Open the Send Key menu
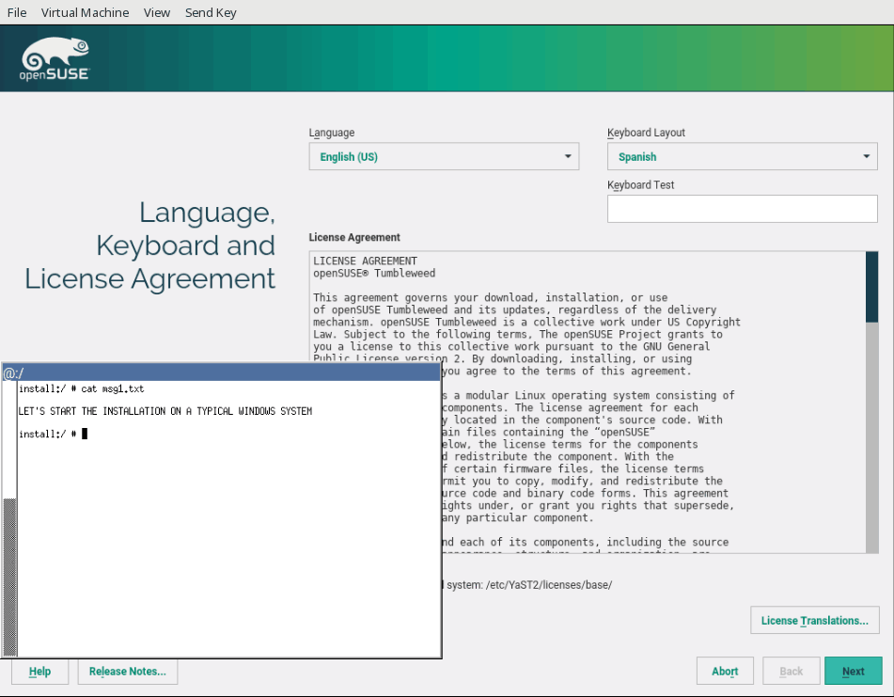894x697 pixels. tap(211, 12)
